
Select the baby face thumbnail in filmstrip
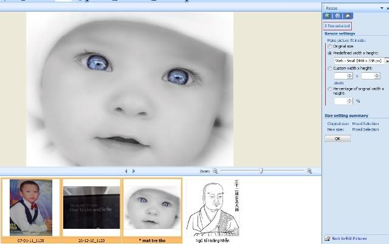click(x=152, y=208)
